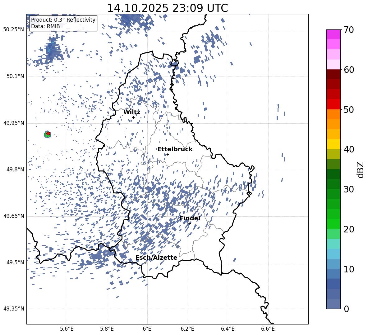The image size is (368, 335).
Task: Click the colorbar value 70
Action: point(349,30)
